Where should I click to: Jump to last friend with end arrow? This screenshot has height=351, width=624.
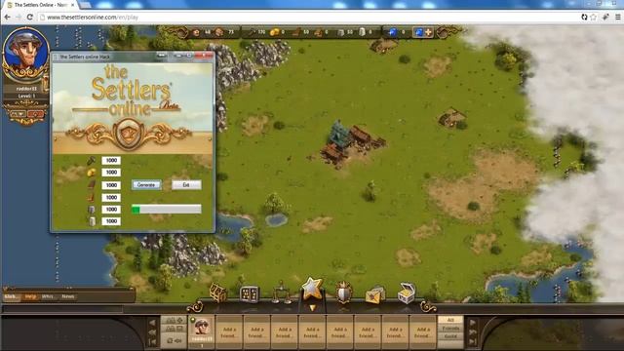pyautogui.click(x=473, y=341)
